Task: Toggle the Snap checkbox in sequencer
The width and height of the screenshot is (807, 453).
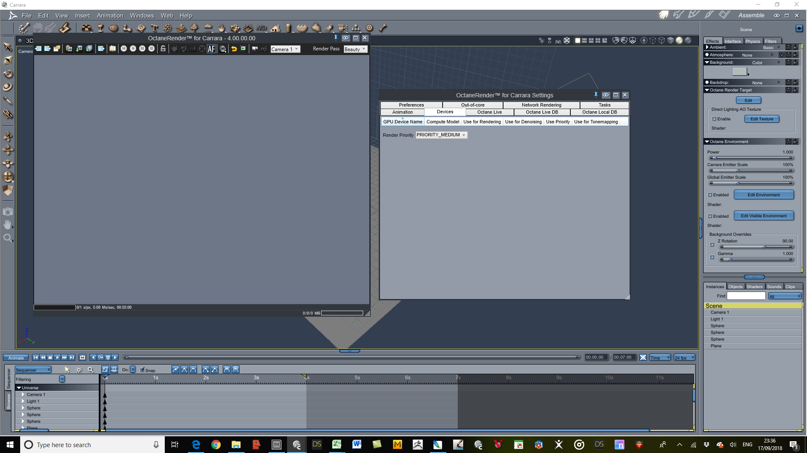Action: pos(142,370)
